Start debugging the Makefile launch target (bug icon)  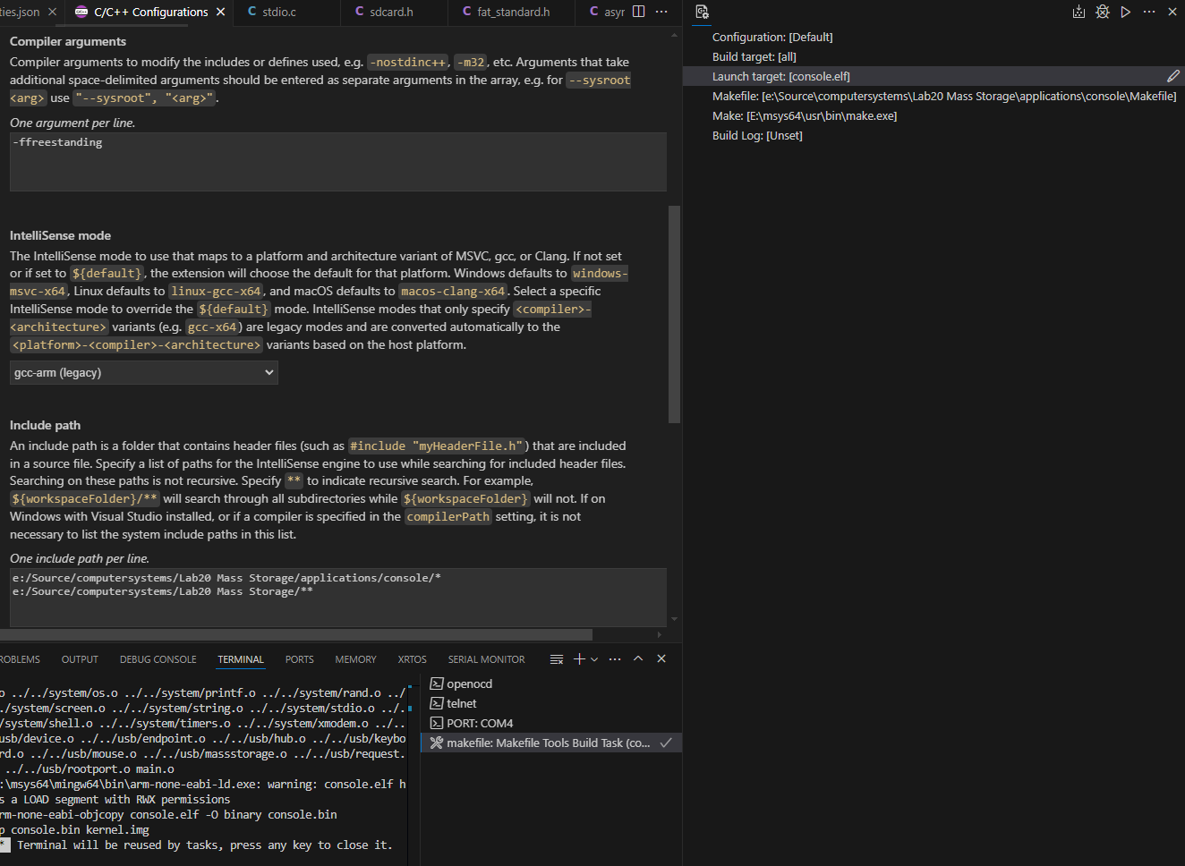click(1103, 12)
